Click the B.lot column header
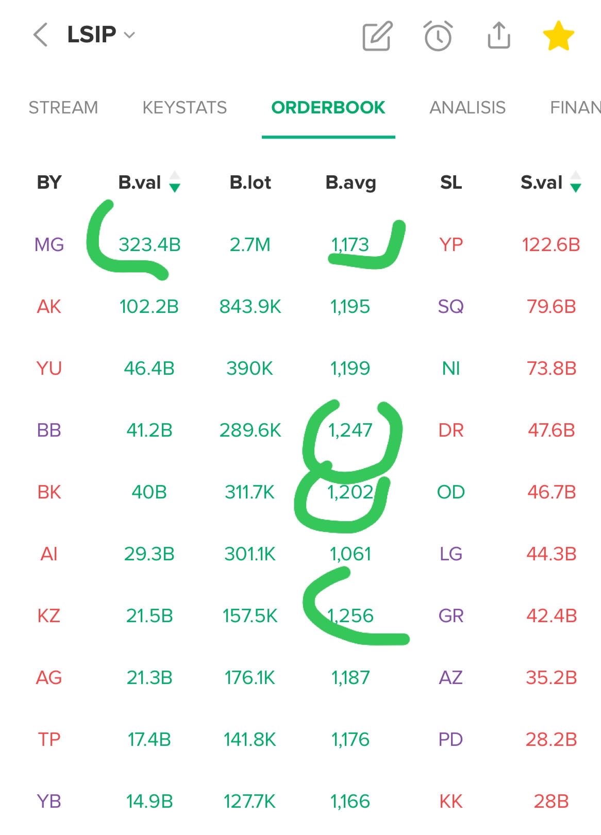This screenshot has width=601, height=835. (250, 182)
